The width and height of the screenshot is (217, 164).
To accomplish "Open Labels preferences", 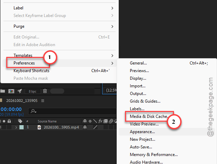I will click(167, 109).
